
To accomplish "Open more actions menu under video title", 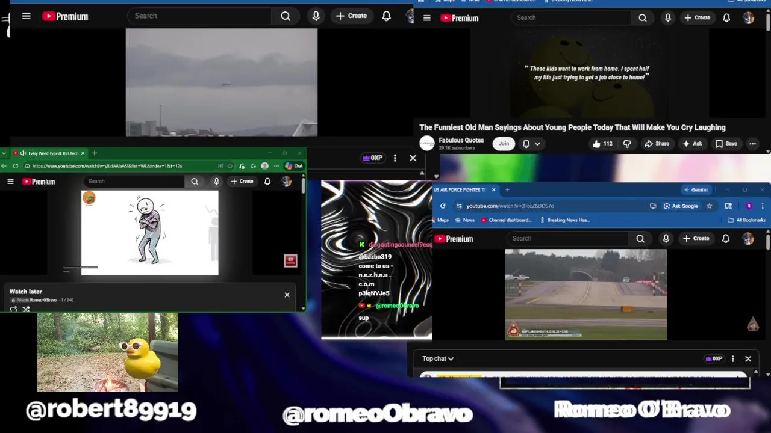I will tap(752, 144).
